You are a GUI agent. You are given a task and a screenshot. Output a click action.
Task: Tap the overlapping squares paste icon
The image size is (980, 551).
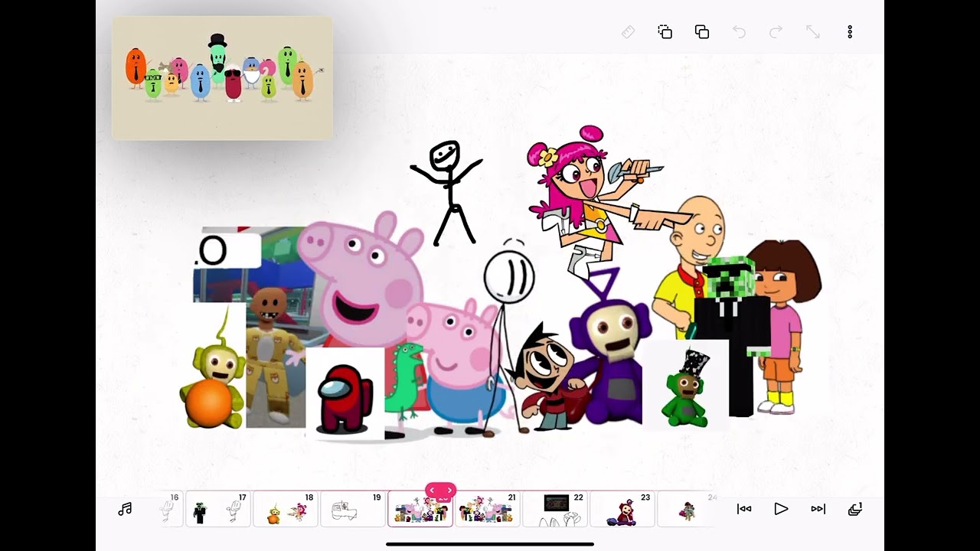[x=701, y=32]
